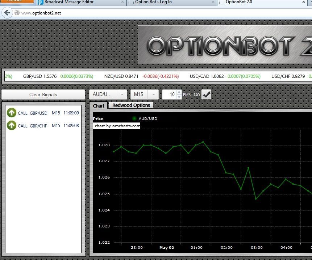This screenshot has width=312, height=260.
Task: Click the 1.025 price axis label
Action: coord(104,194)
